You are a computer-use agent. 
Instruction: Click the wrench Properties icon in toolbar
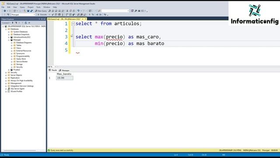(136, 11)
